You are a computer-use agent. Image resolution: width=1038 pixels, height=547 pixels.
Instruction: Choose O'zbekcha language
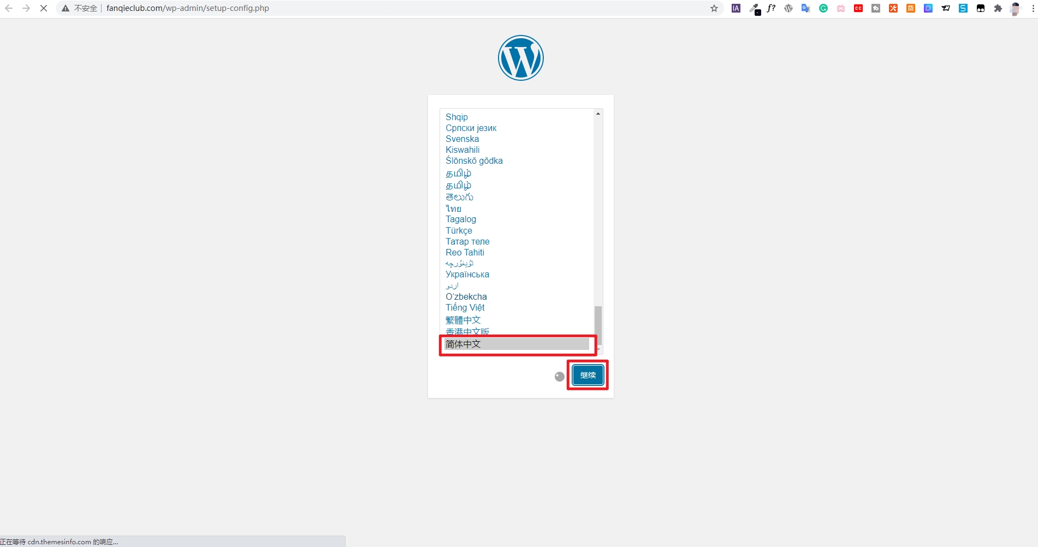(x=466, y=296)
